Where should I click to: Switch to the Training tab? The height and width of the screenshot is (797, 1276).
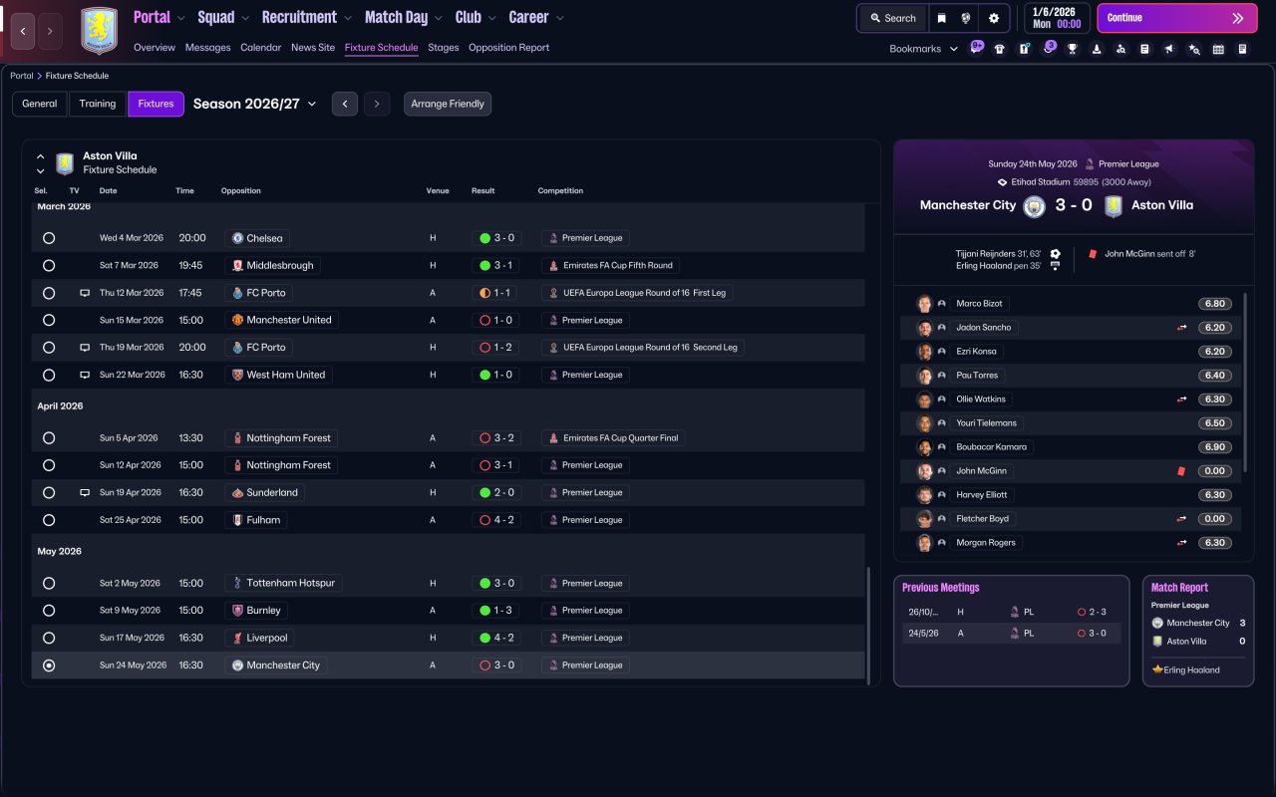pos(98,104)
